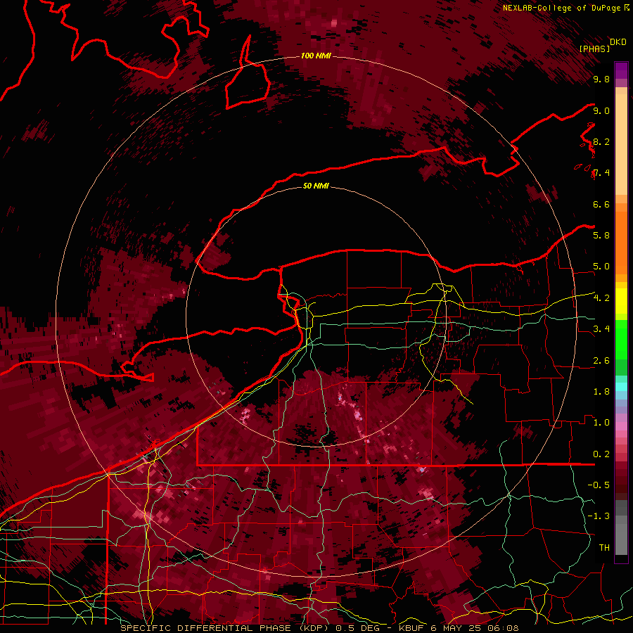This screenshot has height=633, width=633.
Task: Click the 9.8 value on the color scale
Action: 601,79
